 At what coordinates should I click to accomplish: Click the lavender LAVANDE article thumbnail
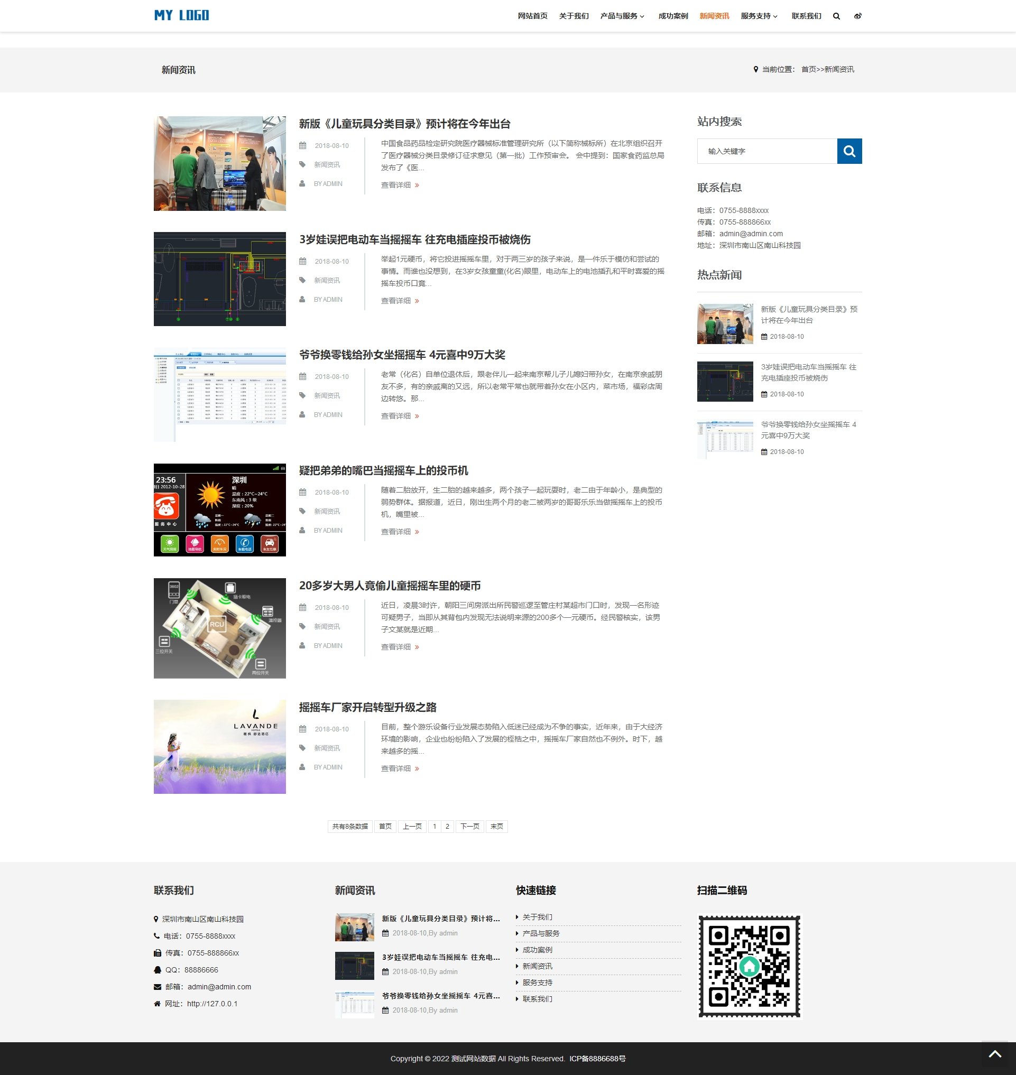pyautogui.click(x=219, y=747)
